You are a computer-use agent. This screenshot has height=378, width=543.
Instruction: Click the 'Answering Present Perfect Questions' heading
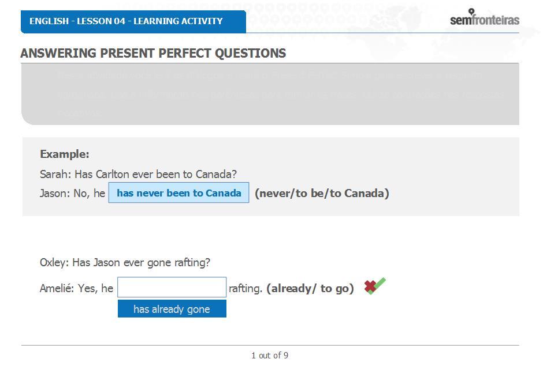coord(153,53)
